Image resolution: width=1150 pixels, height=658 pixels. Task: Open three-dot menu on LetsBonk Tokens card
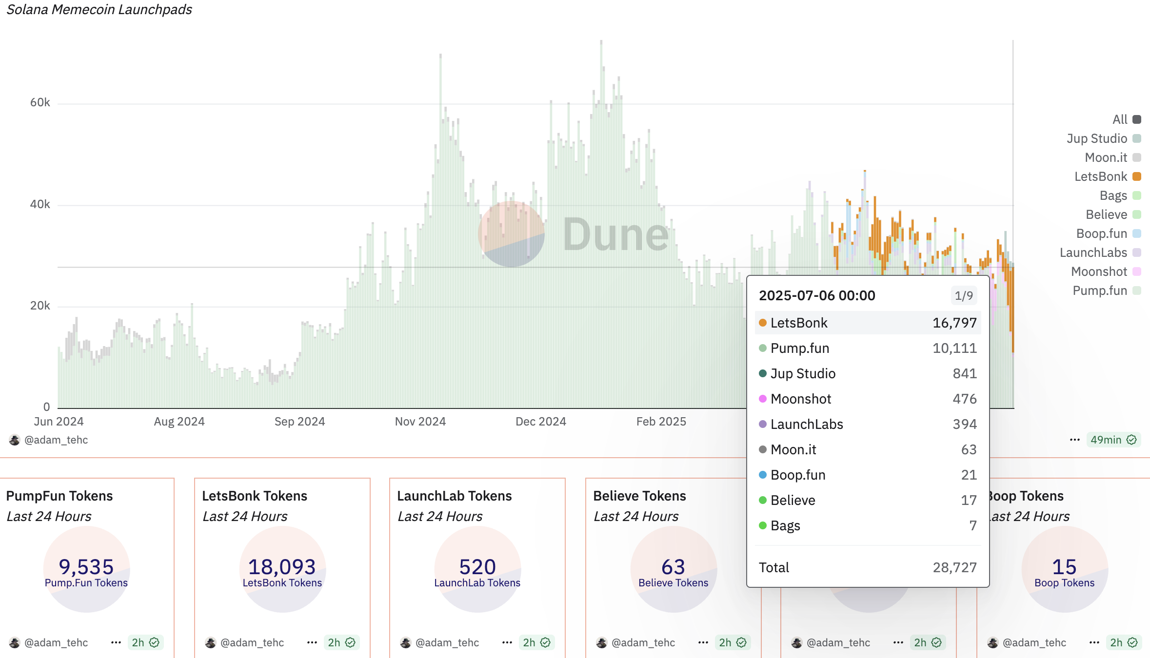point(312,642)
